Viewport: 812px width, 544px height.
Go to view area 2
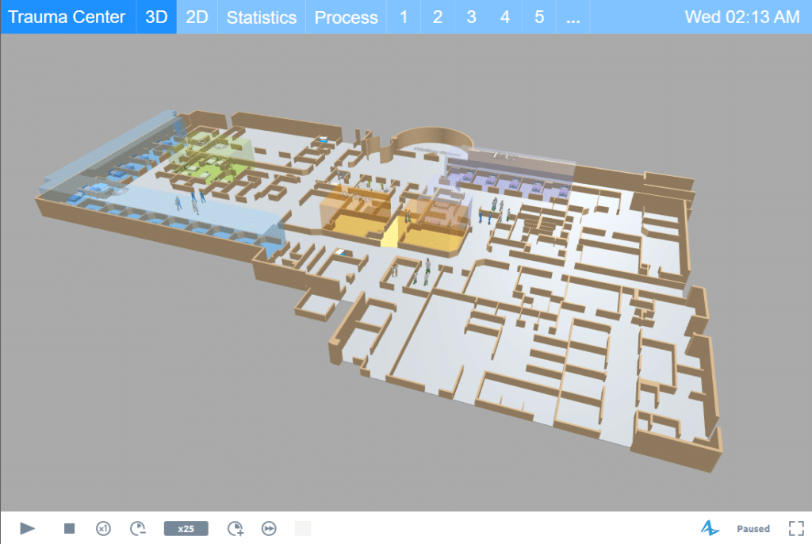click(x=438, y=17)
